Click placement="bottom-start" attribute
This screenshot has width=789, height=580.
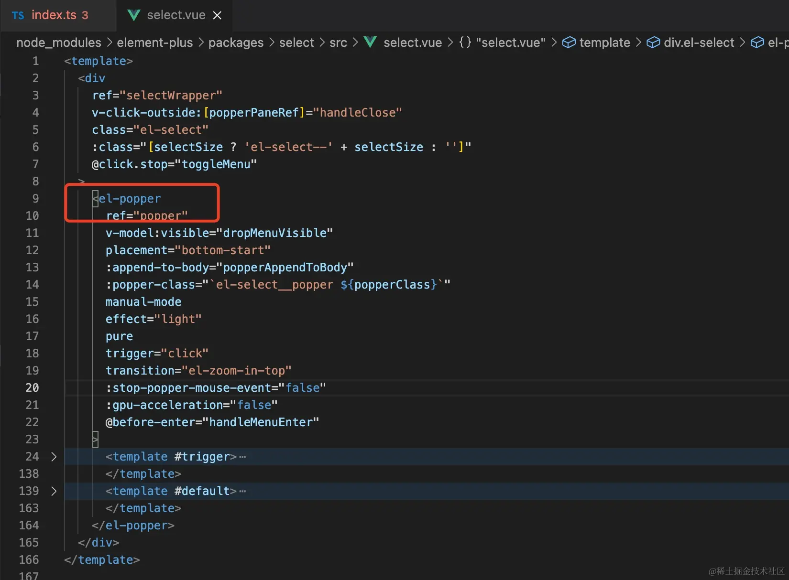click(188, 250)
